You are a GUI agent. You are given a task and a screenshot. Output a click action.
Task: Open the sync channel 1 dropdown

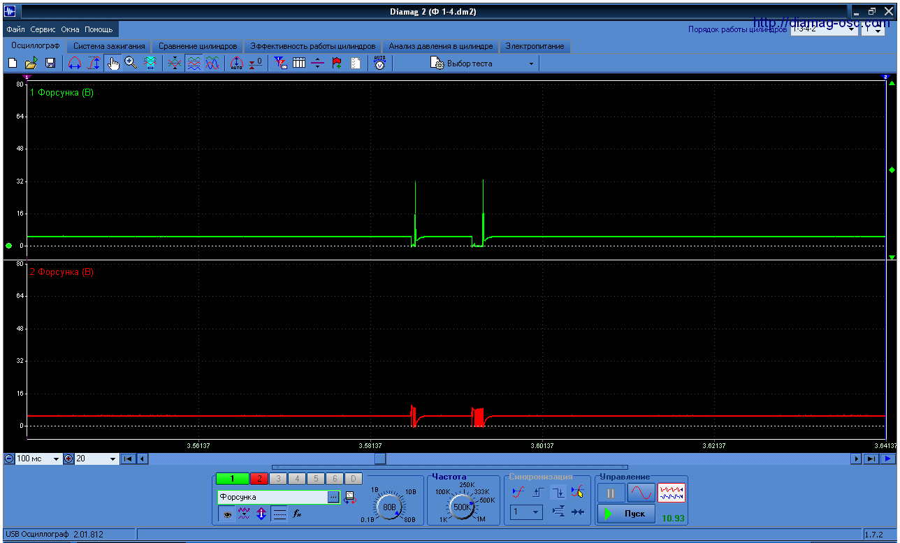tap(526, 512)
